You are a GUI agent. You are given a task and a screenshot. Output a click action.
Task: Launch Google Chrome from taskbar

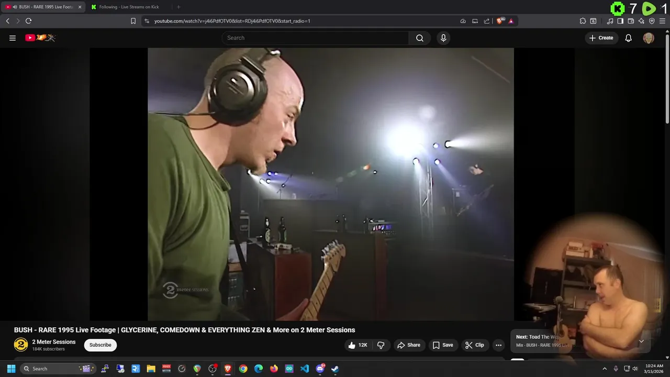pyautogui.click(x=243, y=369)
